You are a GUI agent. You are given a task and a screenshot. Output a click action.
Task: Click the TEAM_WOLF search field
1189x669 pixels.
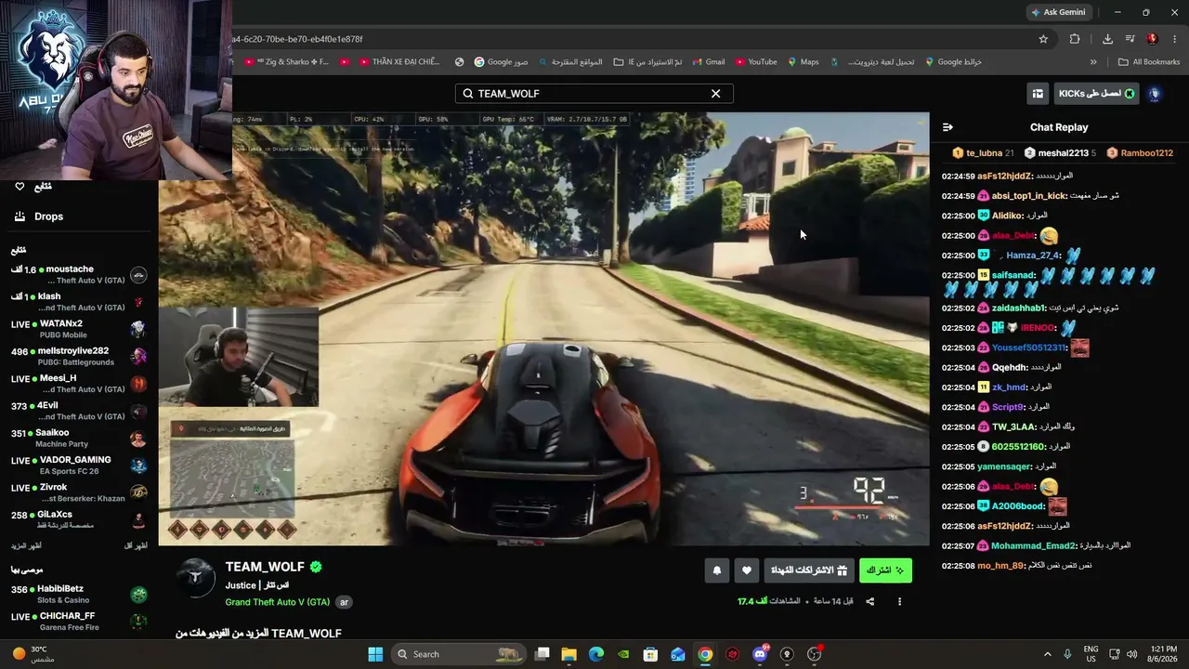point(594,94)
